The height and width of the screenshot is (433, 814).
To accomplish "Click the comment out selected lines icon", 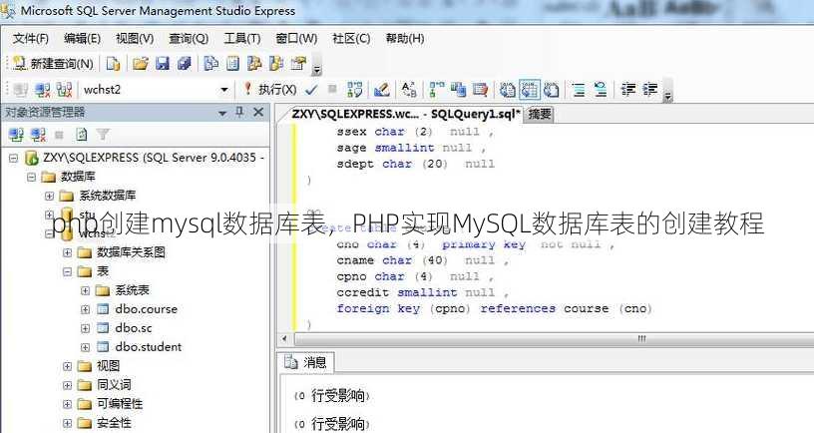I will (579, 90).
